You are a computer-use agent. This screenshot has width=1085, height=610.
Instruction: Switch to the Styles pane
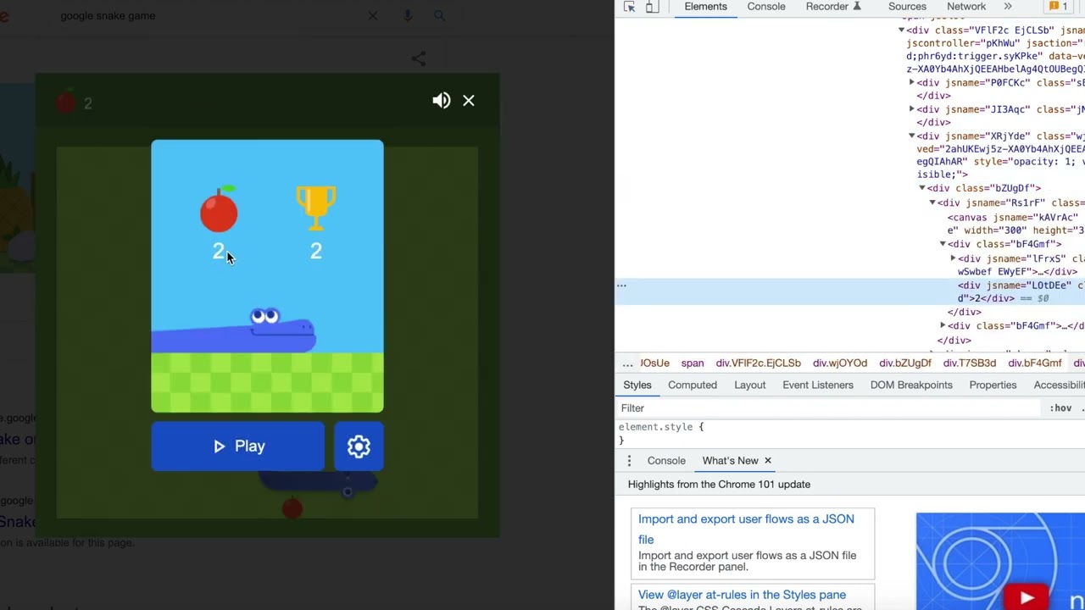point(637,385)
